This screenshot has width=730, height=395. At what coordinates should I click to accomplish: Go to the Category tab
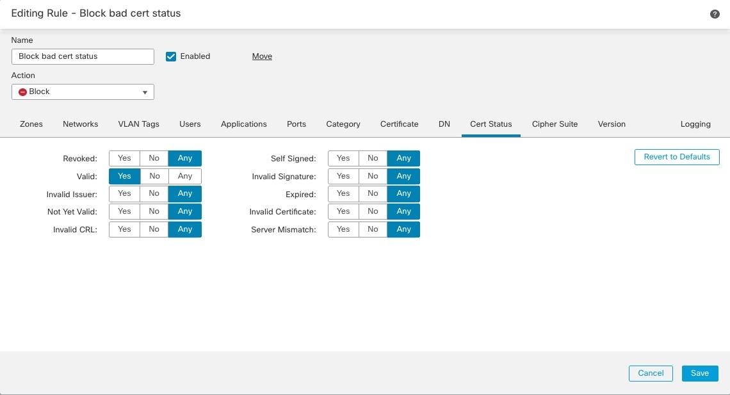[343, 124]
